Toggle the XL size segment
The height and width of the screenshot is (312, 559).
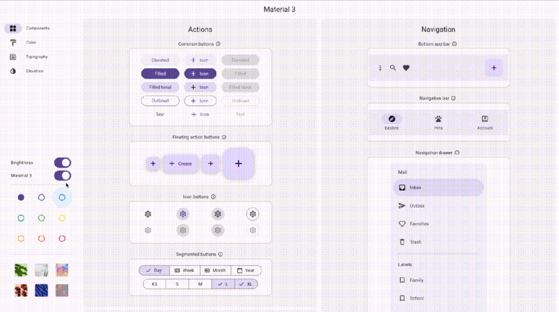coord(246,284)
